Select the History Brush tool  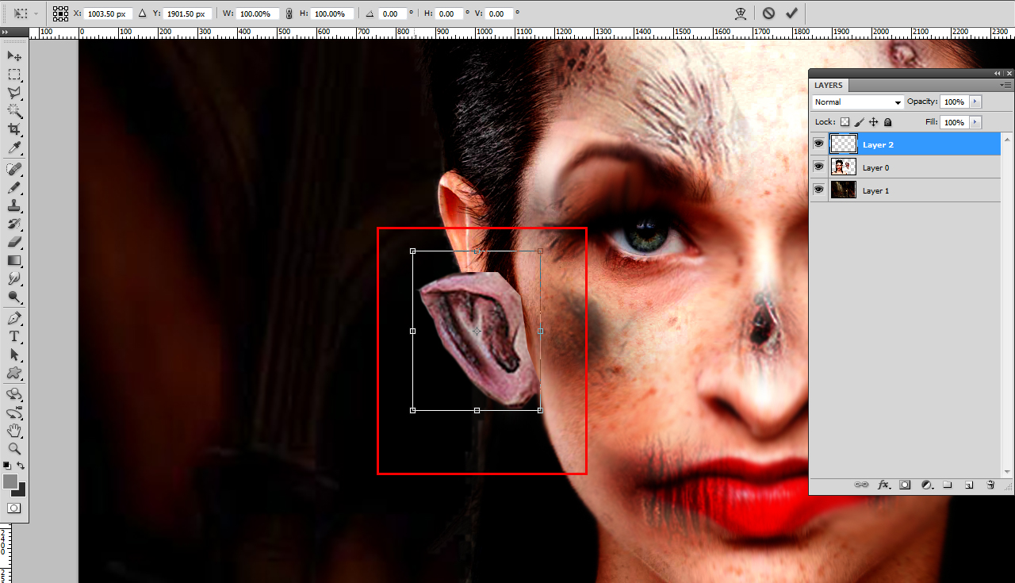tap(14, 224)
